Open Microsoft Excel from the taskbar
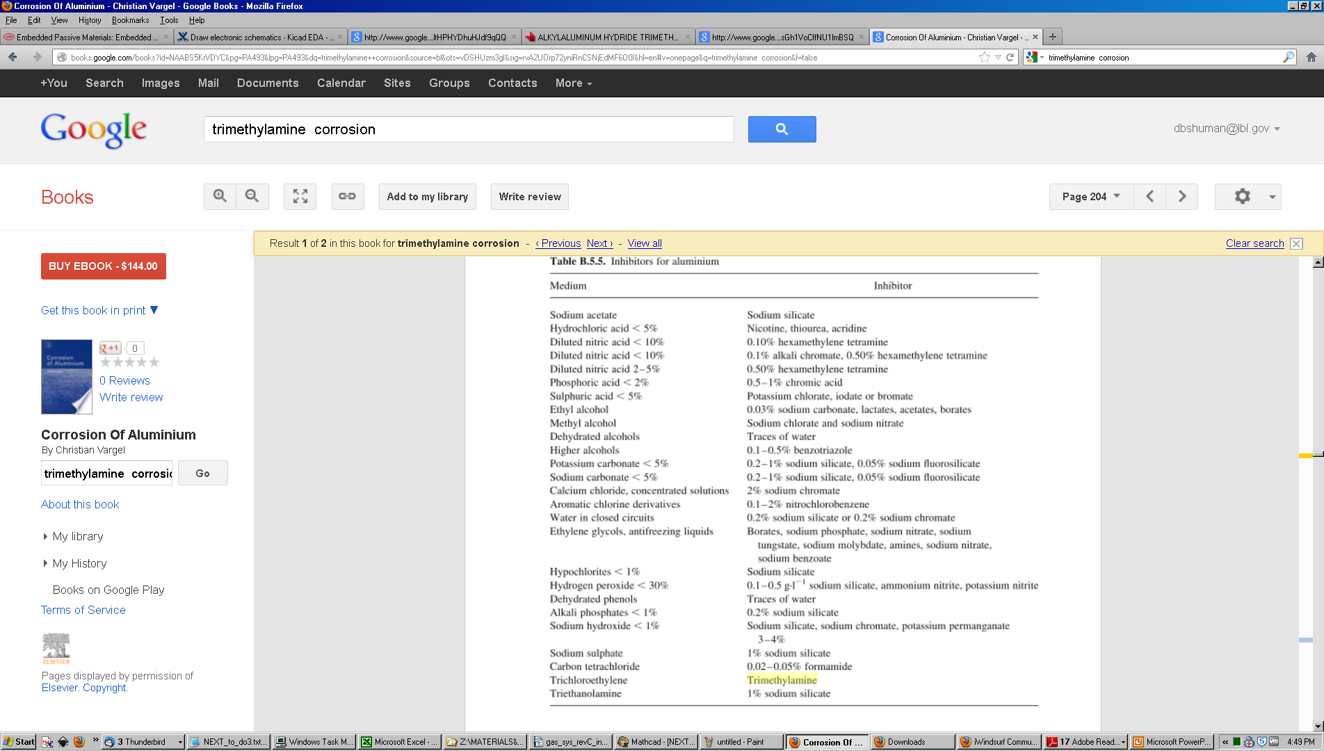Image resolution: width=1324 pixels, height=751 pixels. [400, 742]
